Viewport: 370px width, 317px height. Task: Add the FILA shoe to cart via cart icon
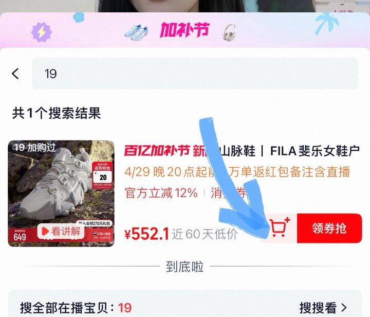pyautogui.click(x=280, y=228)
